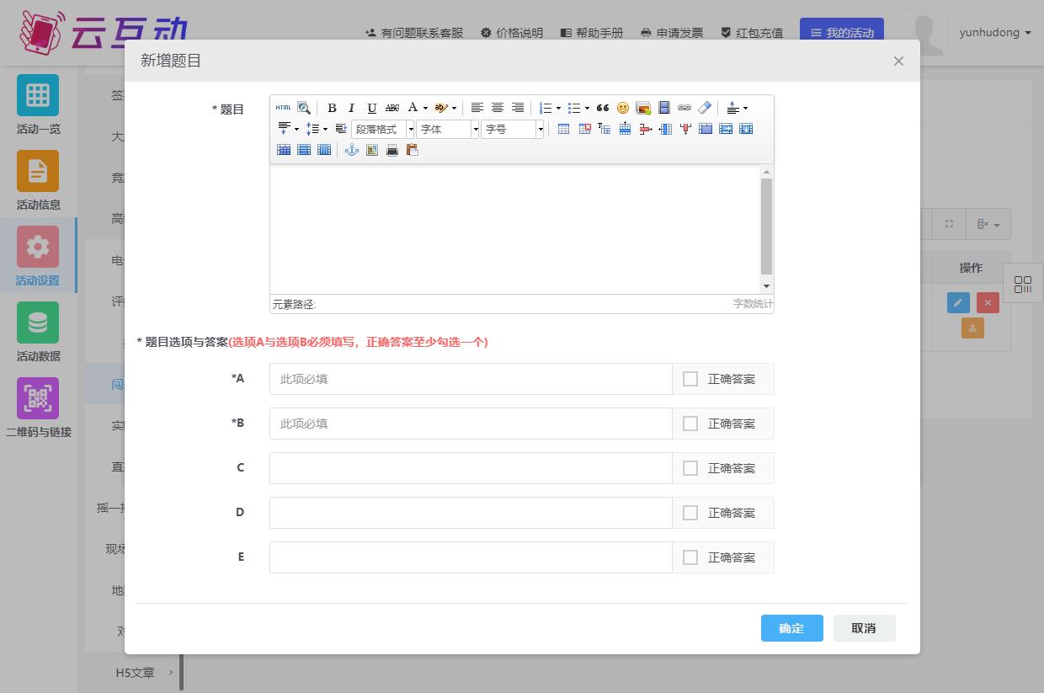
Task: Insert blockquote
Action: [602, 108]
